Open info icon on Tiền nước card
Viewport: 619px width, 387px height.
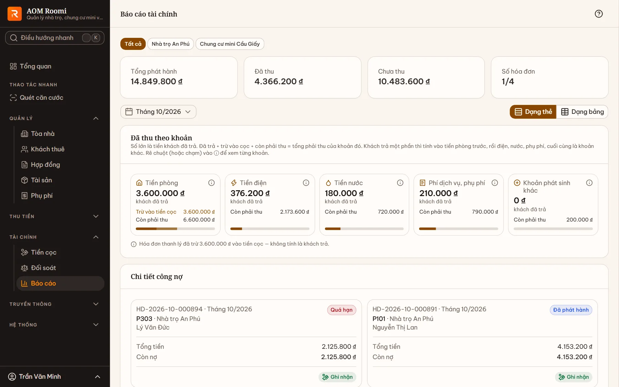point(400,183)
